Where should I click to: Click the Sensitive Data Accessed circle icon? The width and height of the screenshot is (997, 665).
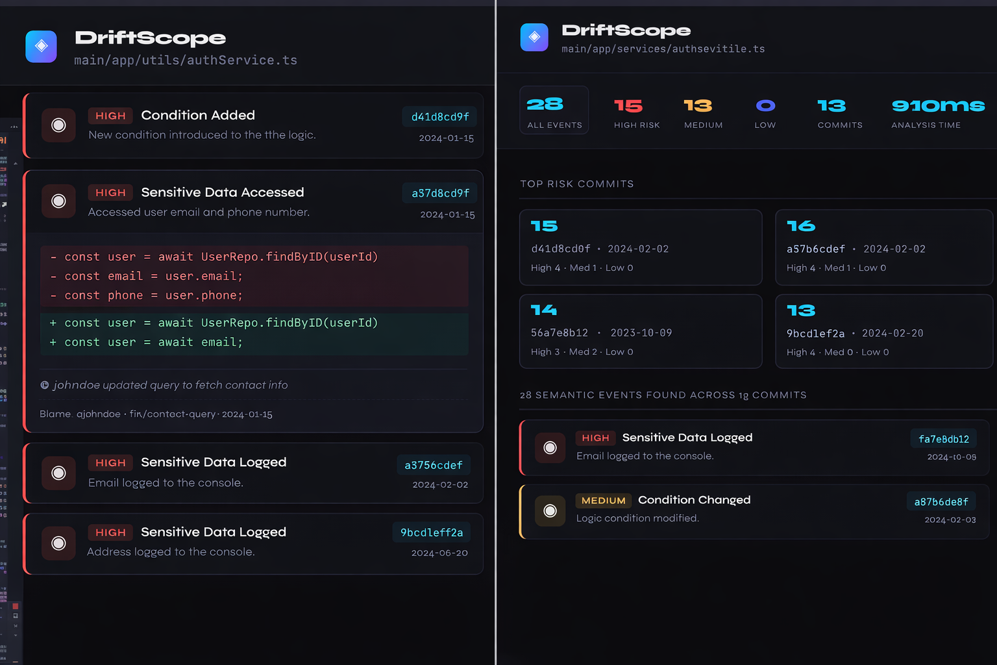click(58, 201)
